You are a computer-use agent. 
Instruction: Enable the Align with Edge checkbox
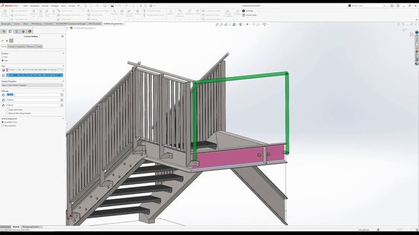pyautogui.click(x=7, y=110)
